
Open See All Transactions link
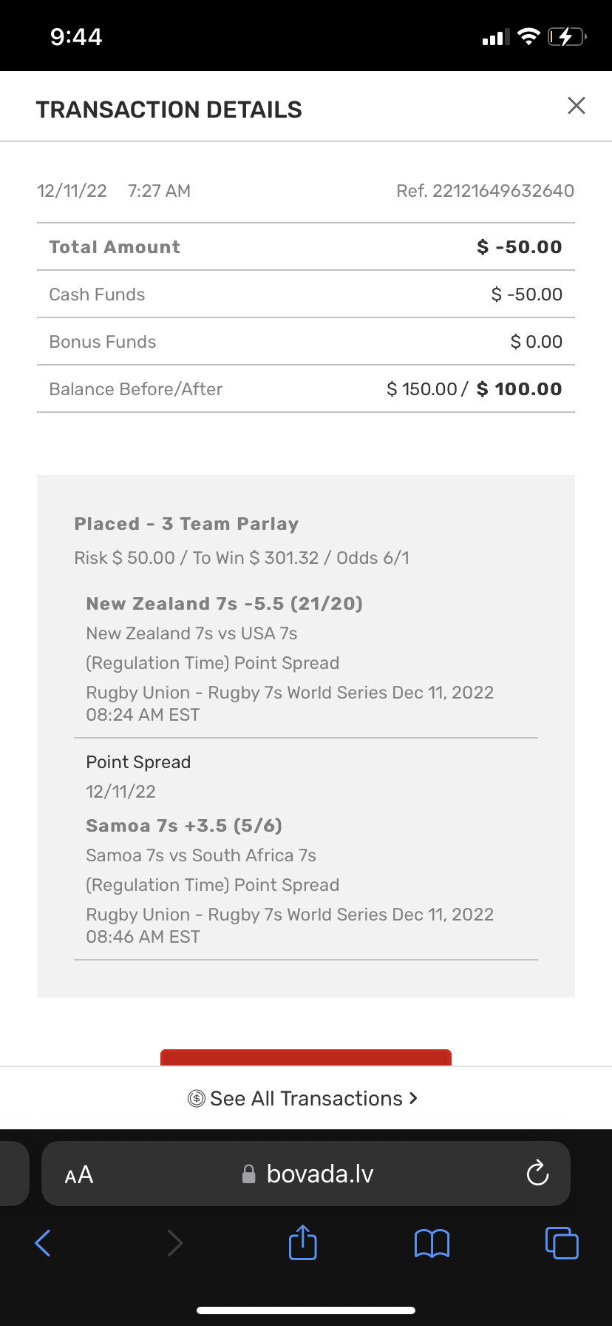(305, 1099)
